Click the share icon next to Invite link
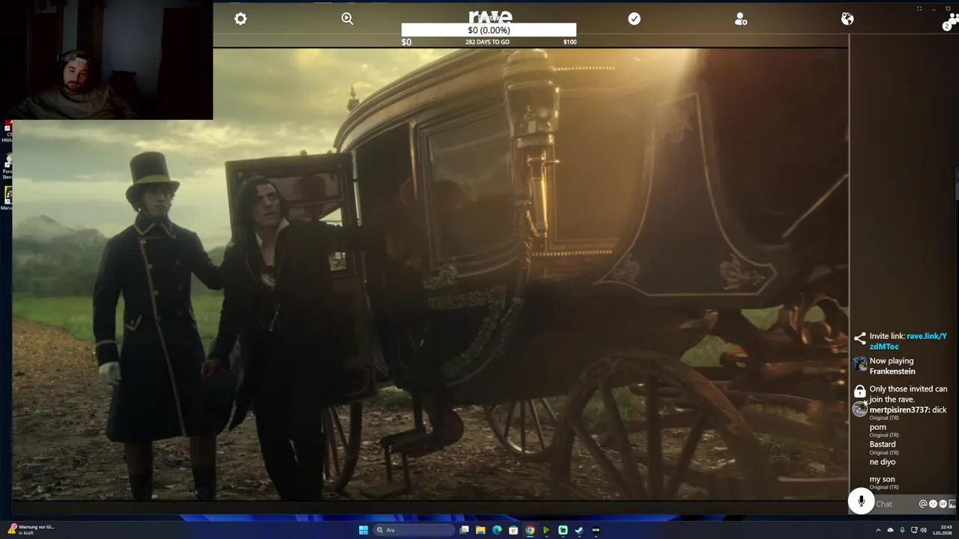This screenshot has width=959, height=539. click(860, 338)
